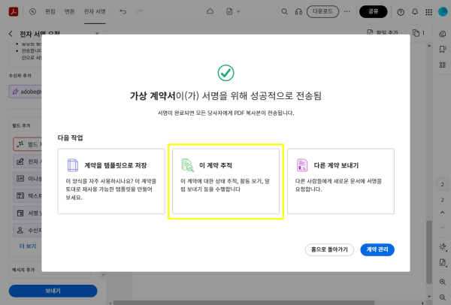Open the apps grid icon
Screen dimensions: 451x305
click(429, 12)
